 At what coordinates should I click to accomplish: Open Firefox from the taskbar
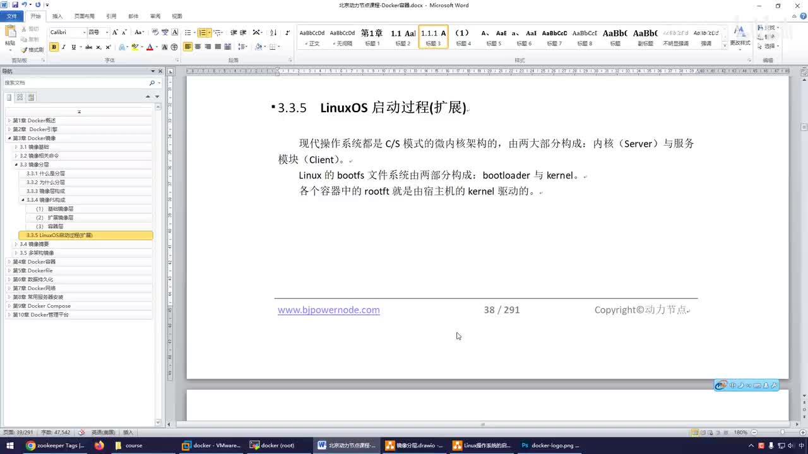(x=99, y=445)
